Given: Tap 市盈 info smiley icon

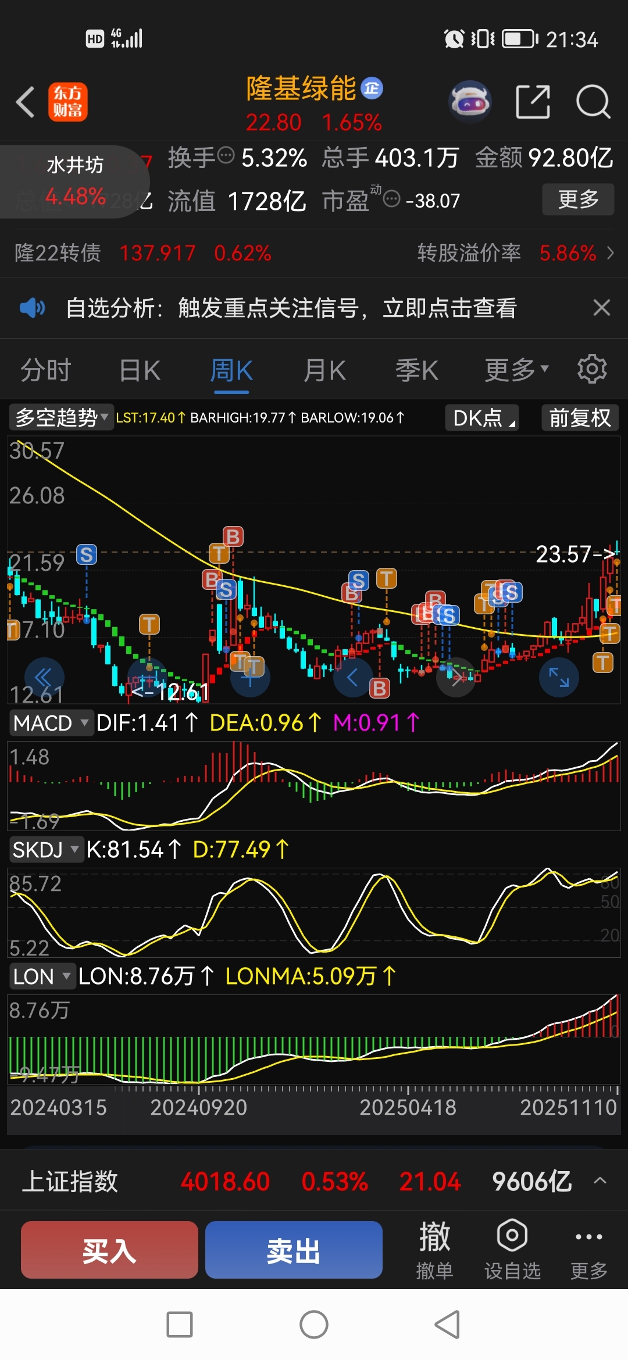Looking at the screenshot, I should coord(392,199).
